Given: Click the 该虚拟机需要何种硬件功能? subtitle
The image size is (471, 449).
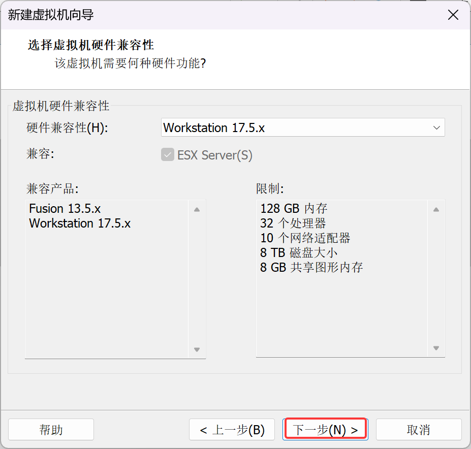Looking at the screenshot, I should [x=131, y=63].
